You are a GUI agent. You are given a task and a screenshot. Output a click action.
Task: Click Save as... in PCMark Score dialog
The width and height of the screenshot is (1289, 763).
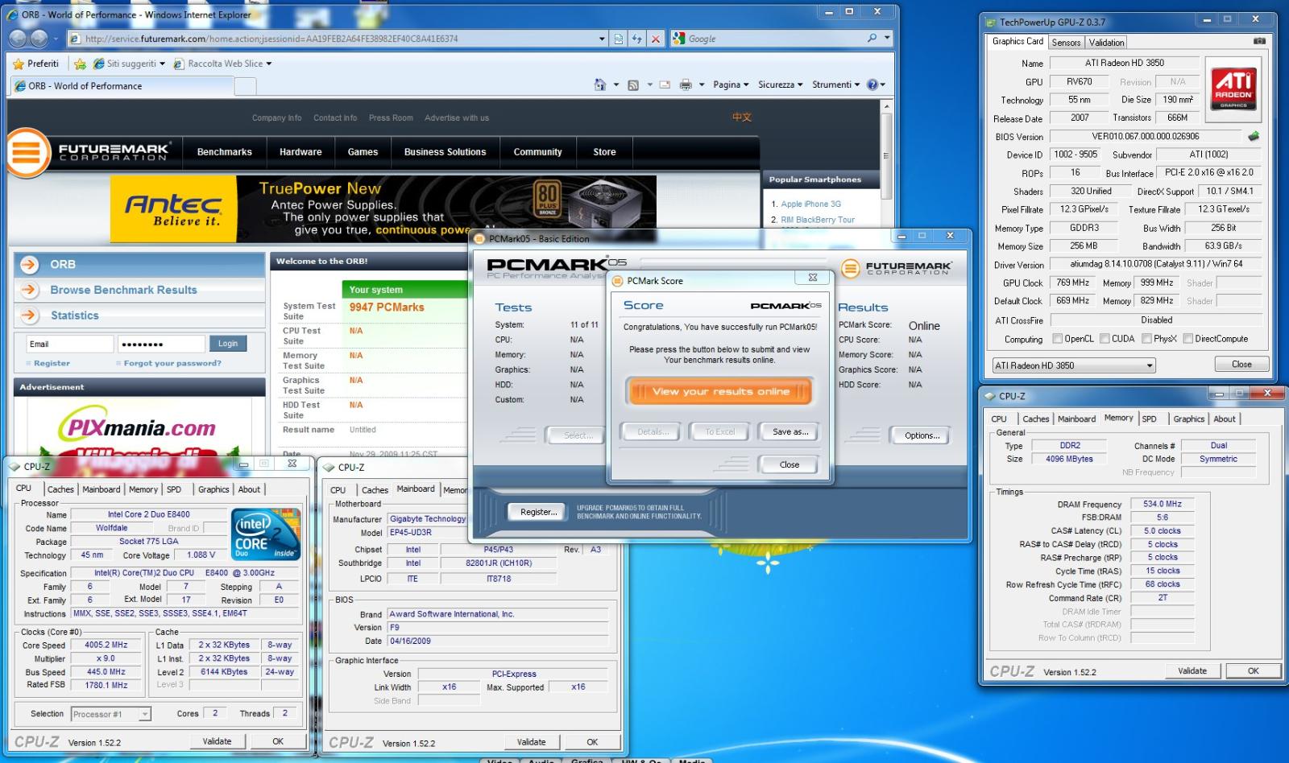(x=790, y=431)
